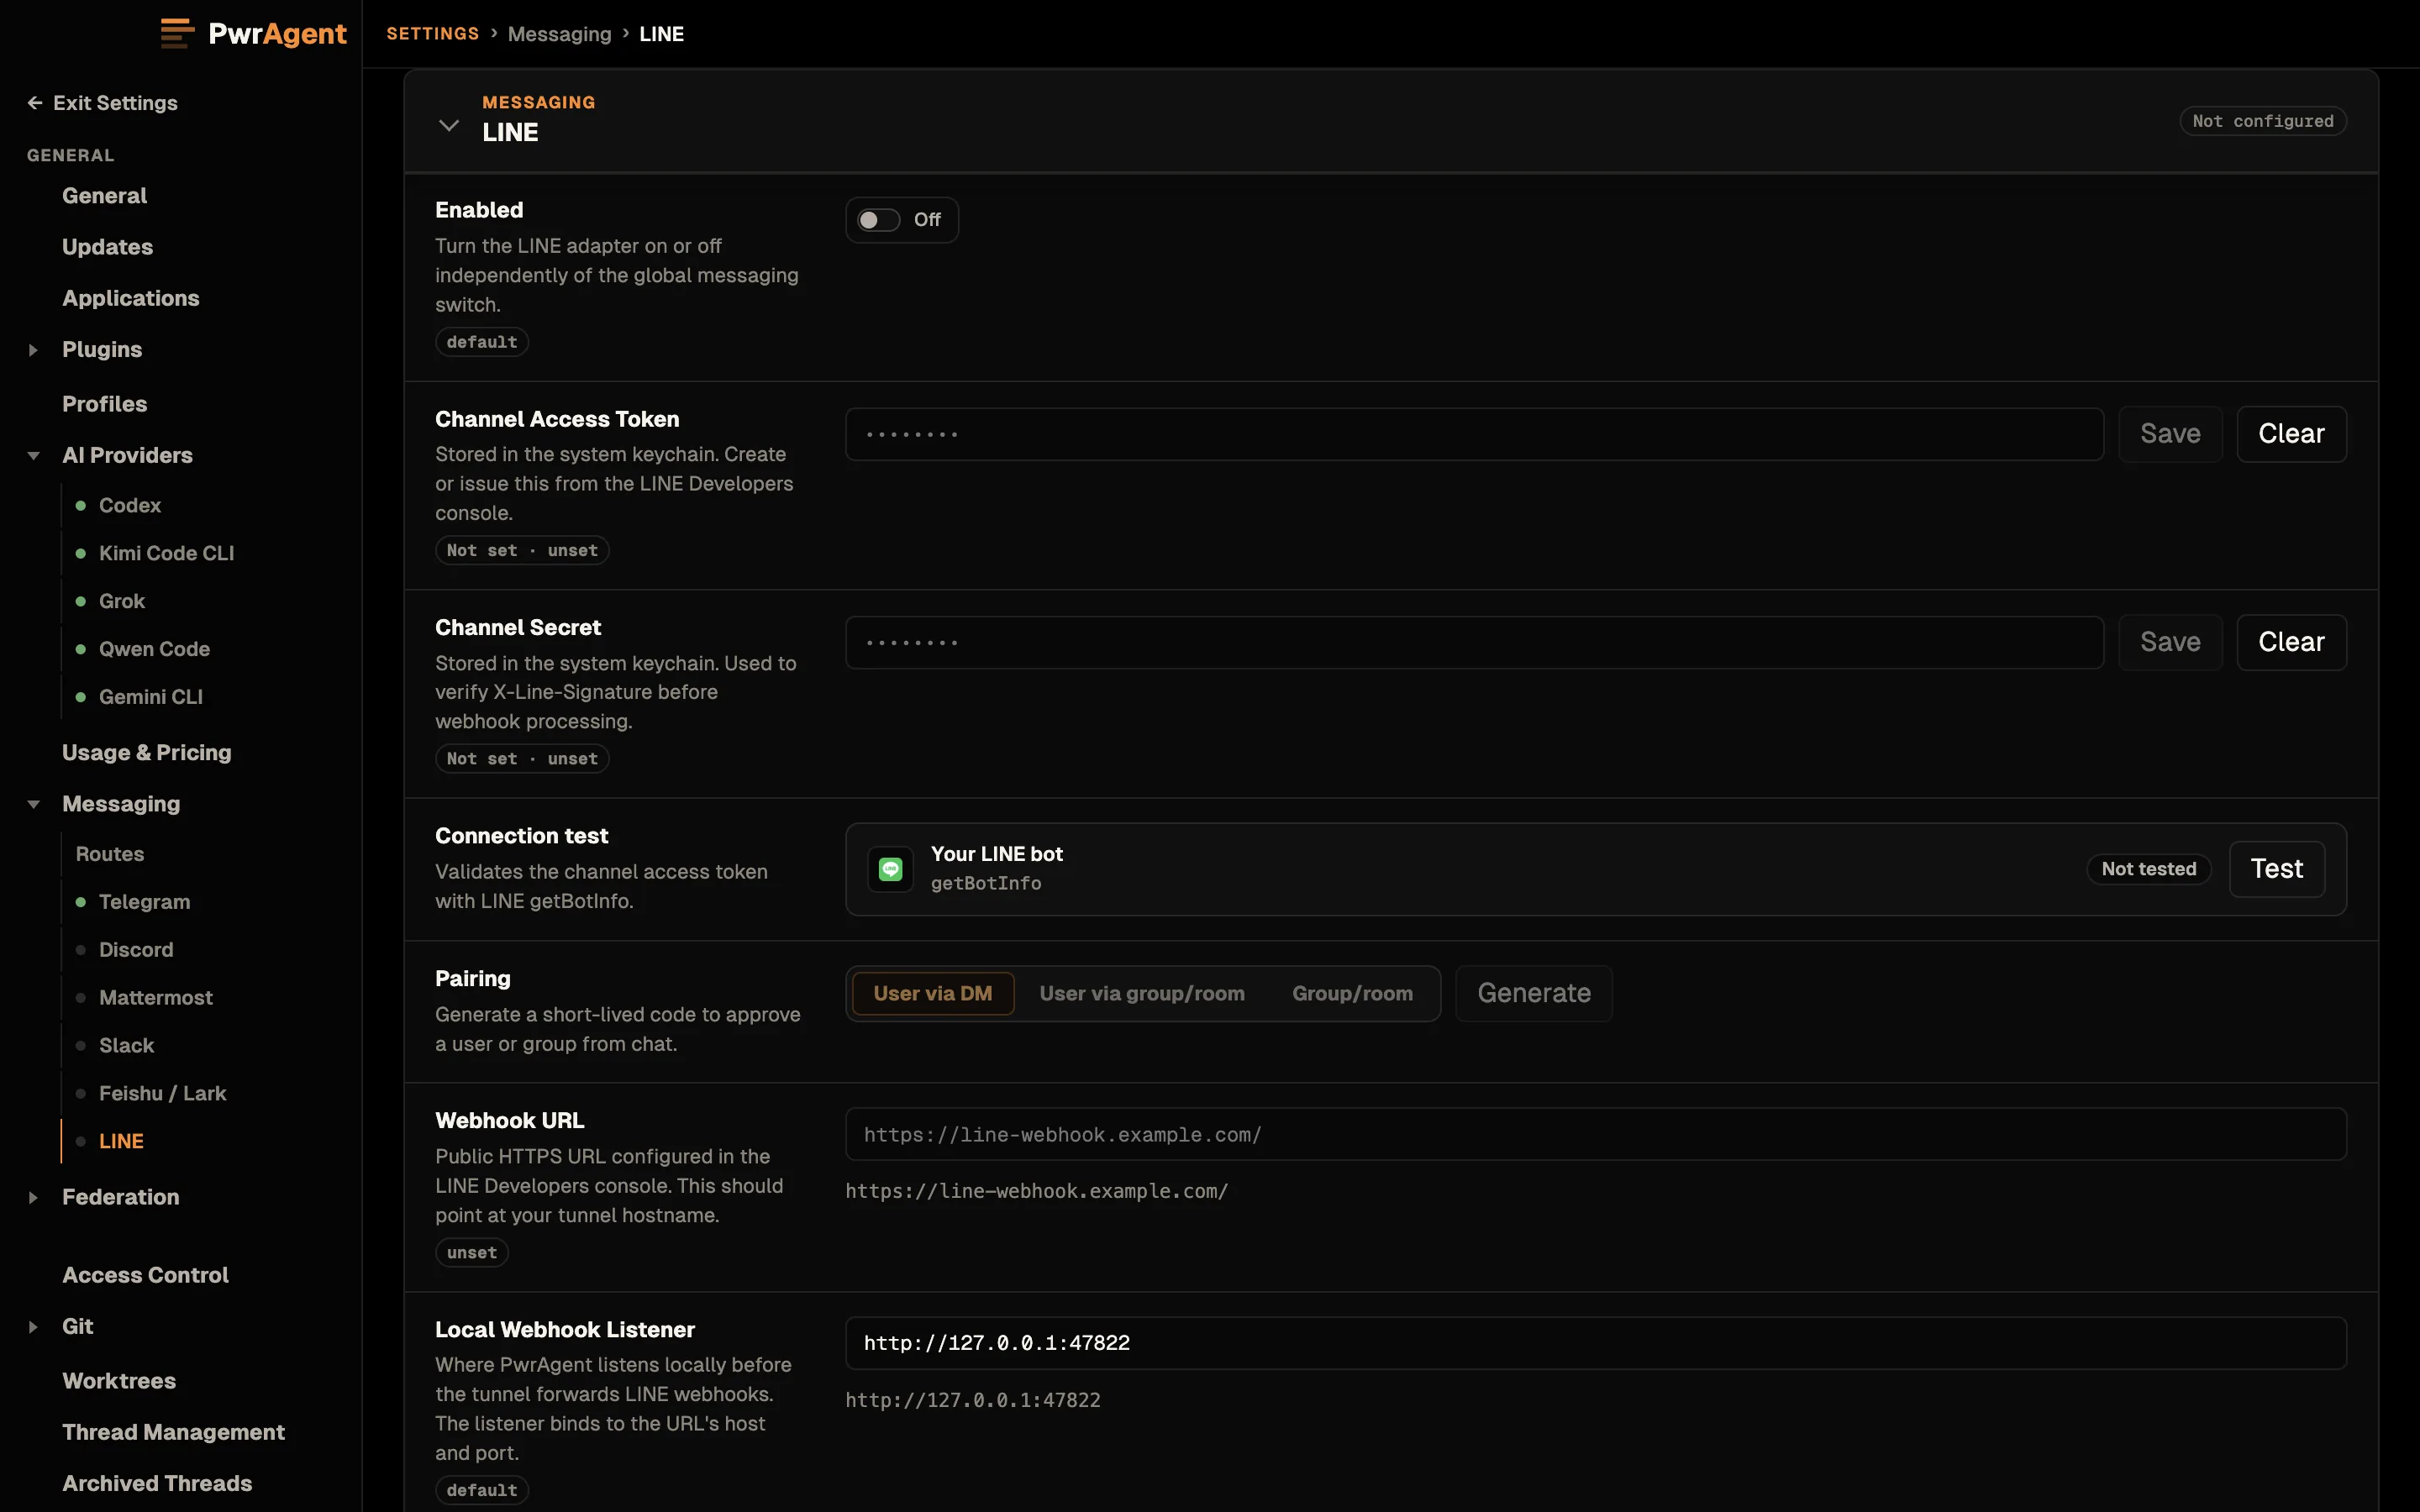This screenshot has height=1512, width=2420.
Task: Save the Channel Access Token
Action: (x=2170, y=434)
